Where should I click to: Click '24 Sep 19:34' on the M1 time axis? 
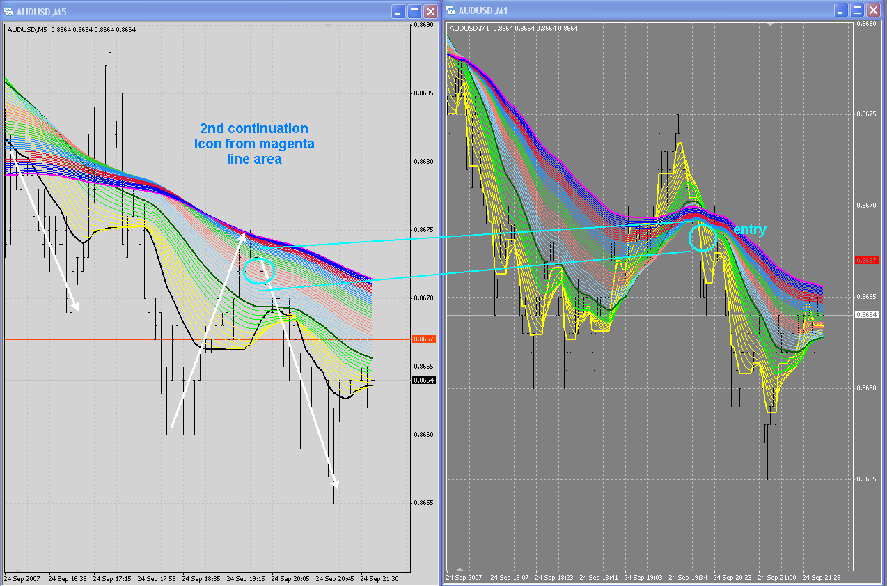pyautogui.click(x=688, y=578)
